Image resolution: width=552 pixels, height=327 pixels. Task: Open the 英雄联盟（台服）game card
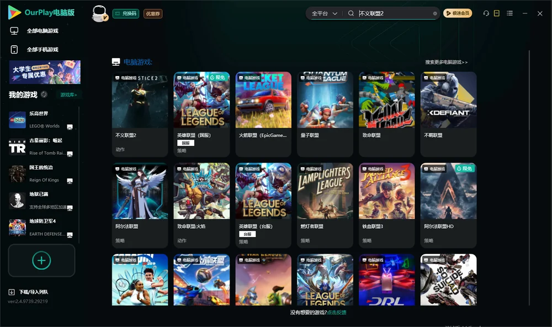(263, 205)
